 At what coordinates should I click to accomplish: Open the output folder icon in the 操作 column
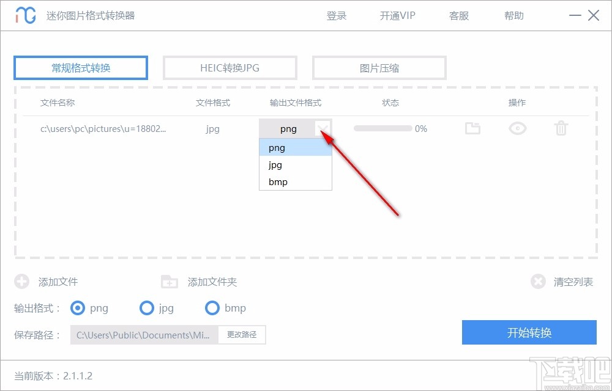click(472, 128)
